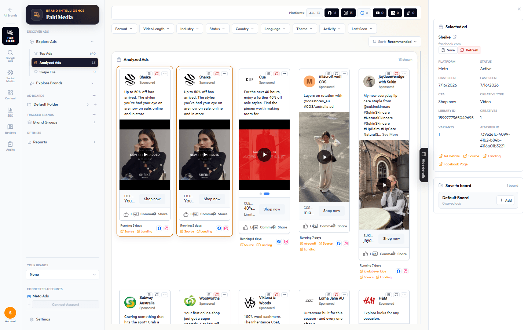Click the Connect Account button

[x=66, y=305]
